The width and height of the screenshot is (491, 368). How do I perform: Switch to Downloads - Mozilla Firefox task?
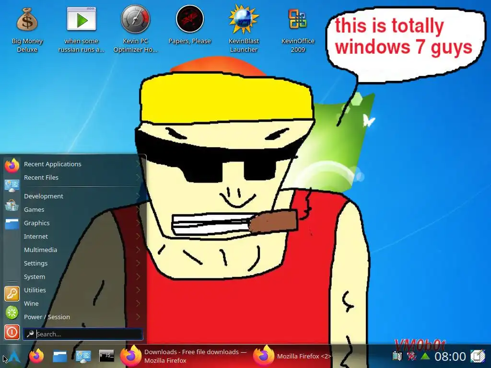coord(184,356)
